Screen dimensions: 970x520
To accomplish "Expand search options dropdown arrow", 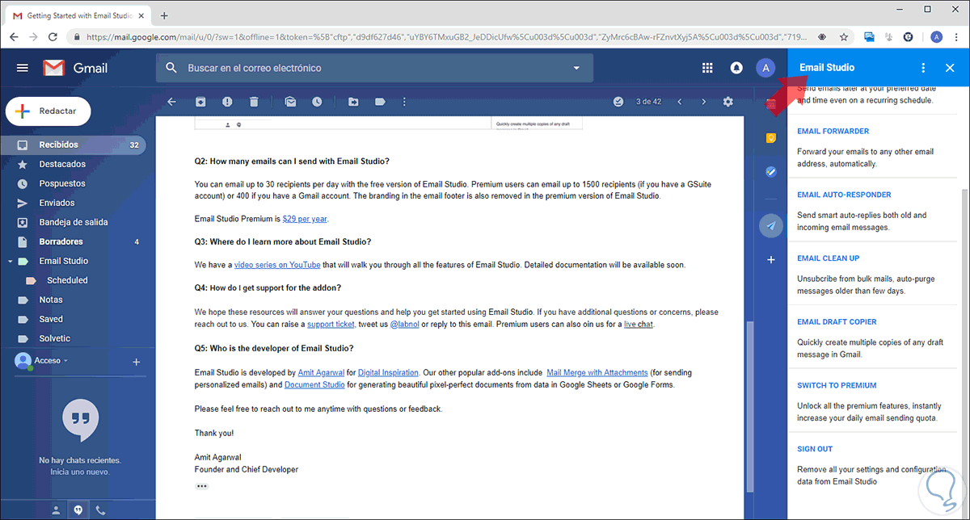I will [x=576, y=69].
